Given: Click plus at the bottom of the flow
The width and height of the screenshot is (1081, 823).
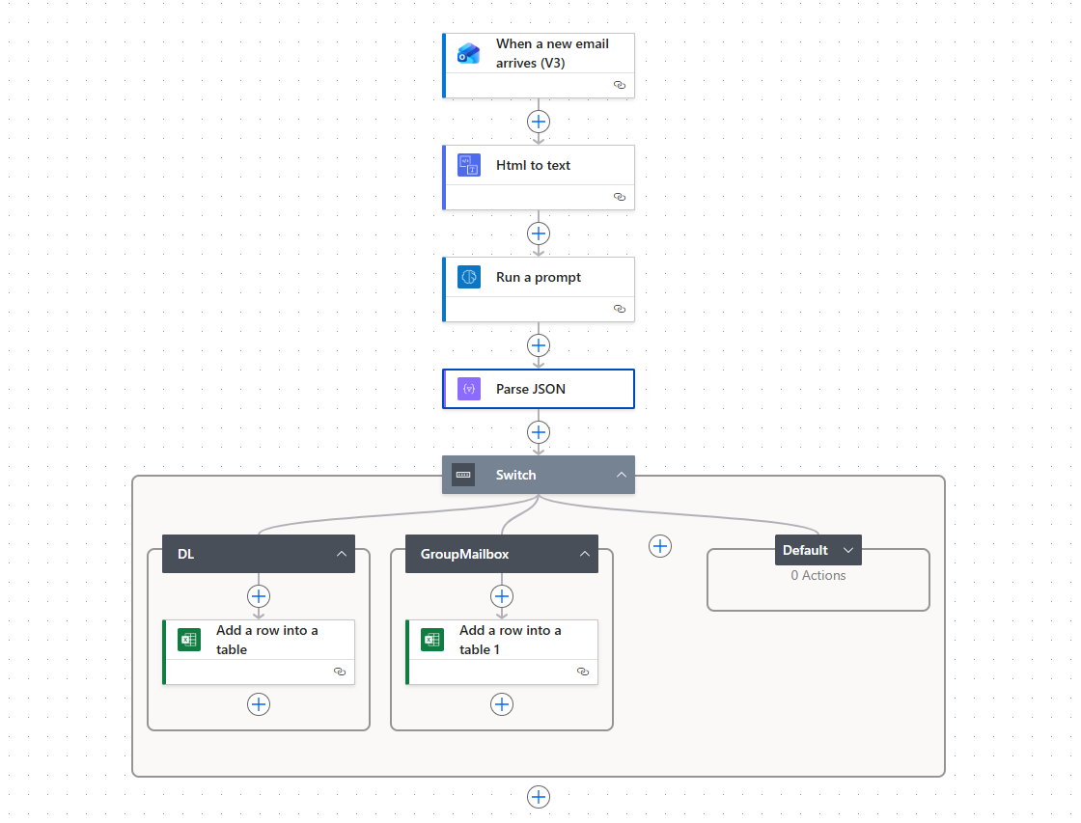Looking at the screenshot, I should 538,796.
